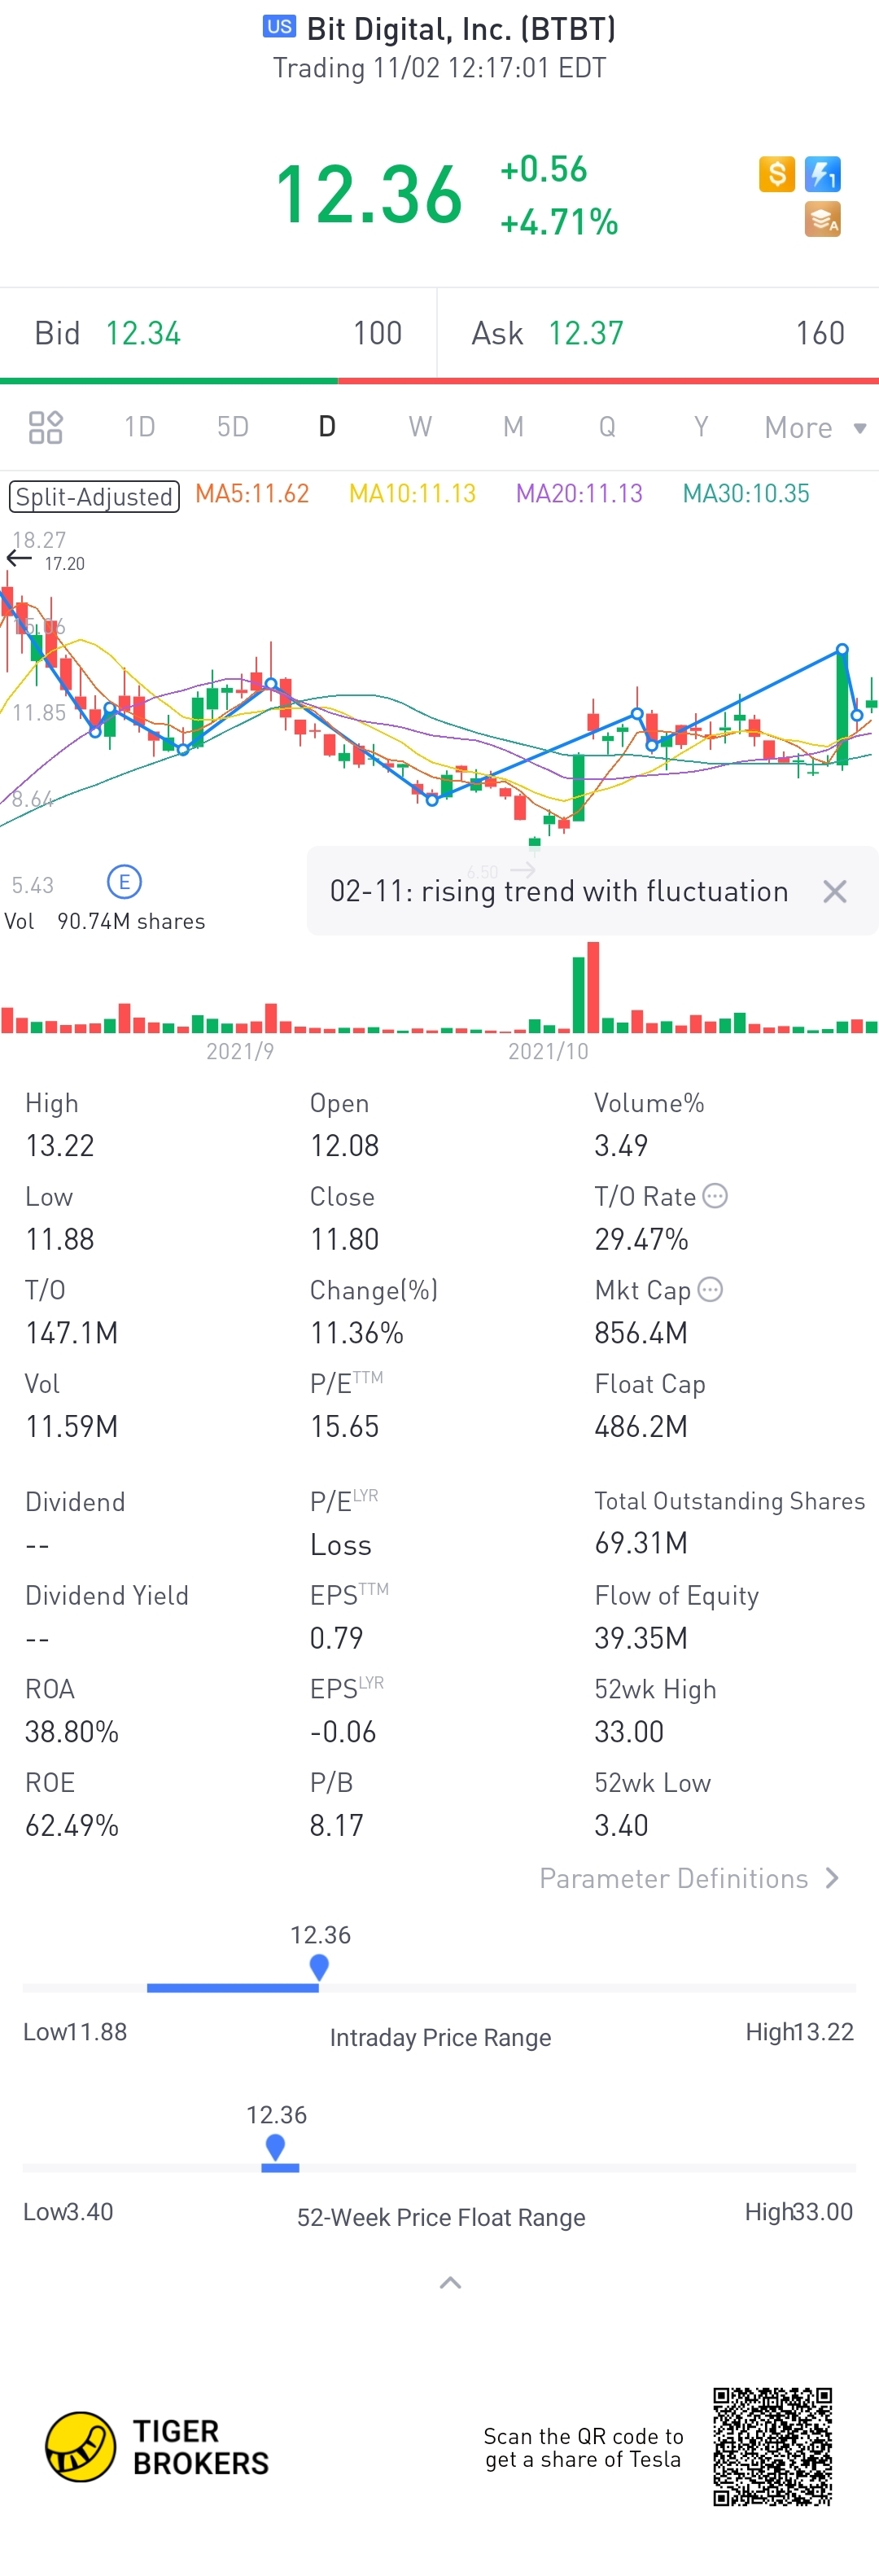
Task: Open T/O Rate info bubble
Action: (x=714, y=1196)
